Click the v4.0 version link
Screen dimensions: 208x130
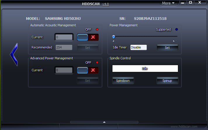pyautogui.click(x=105, y=4)
